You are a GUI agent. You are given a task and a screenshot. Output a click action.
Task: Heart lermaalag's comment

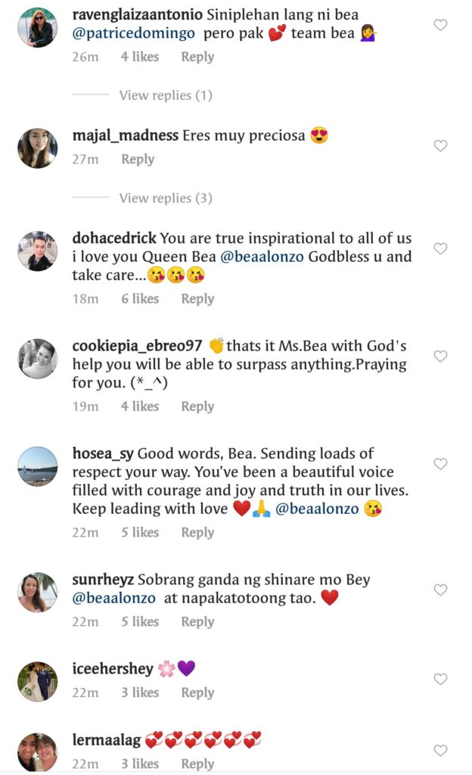pos(440,751)
